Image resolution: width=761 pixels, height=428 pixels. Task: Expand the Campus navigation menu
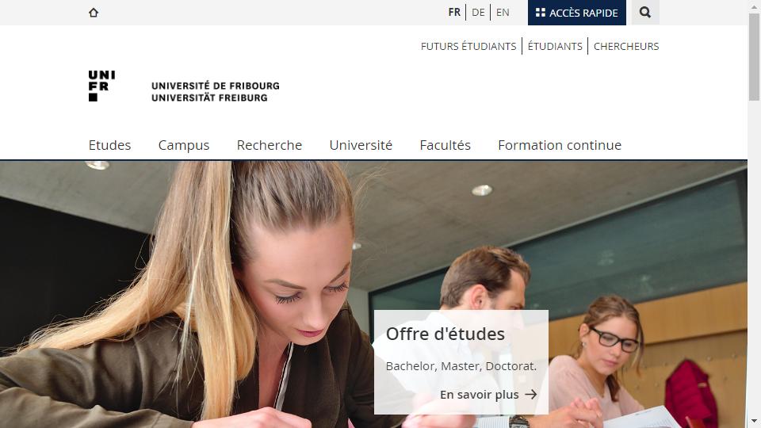[184, 145]
